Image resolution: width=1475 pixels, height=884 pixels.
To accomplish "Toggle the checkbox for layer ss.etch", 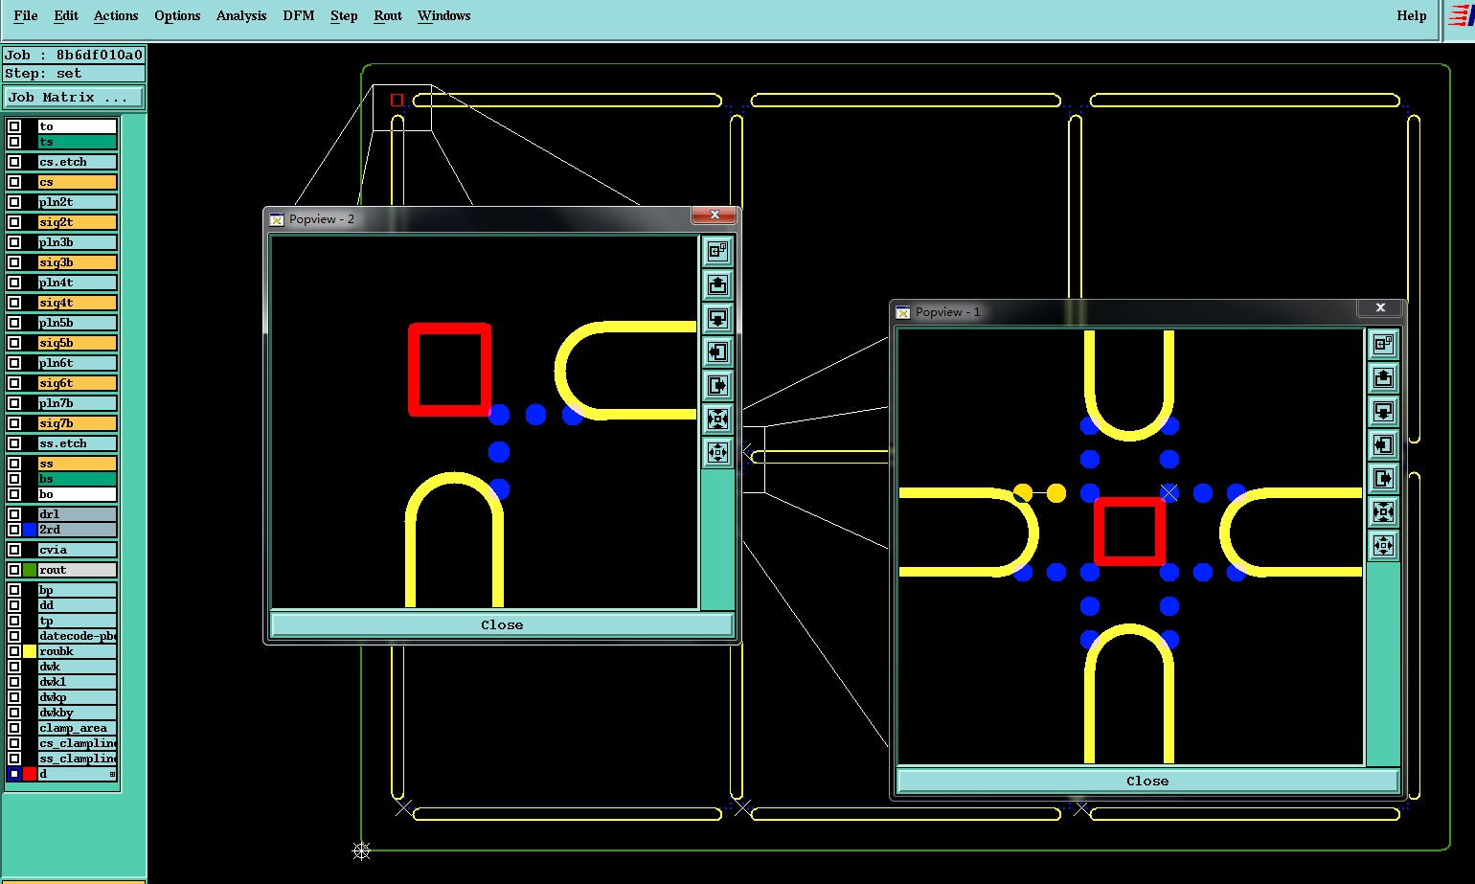I will tap(14, 443).
